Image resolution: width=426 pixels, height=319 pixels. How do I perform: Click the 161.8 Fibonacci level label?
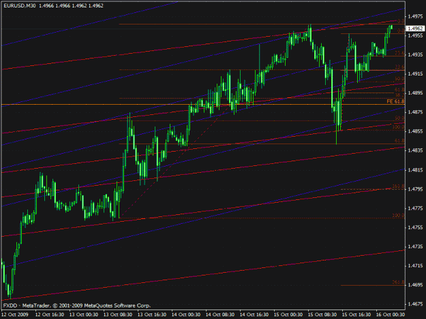pos(399,186)
